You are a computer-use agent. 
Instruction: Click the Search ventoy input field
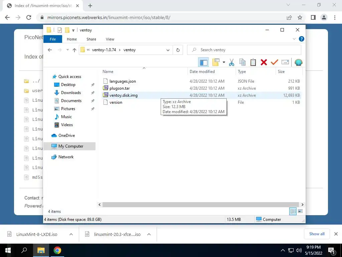[x=244, y=50]
